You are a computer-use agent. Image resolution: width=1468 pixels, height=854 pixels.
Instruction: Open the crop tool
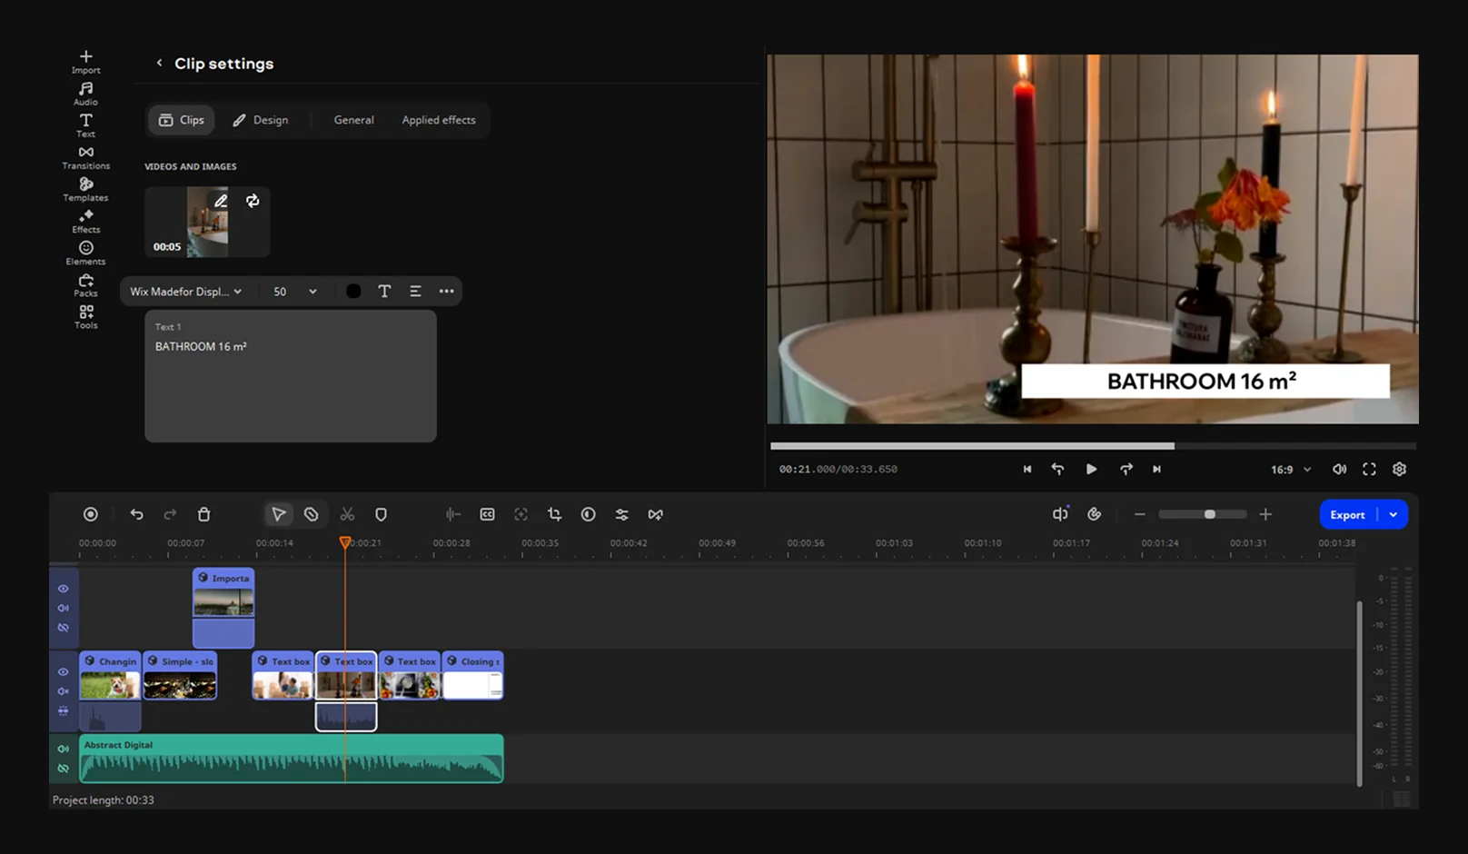pyautogui.click(x=554, y=514)
